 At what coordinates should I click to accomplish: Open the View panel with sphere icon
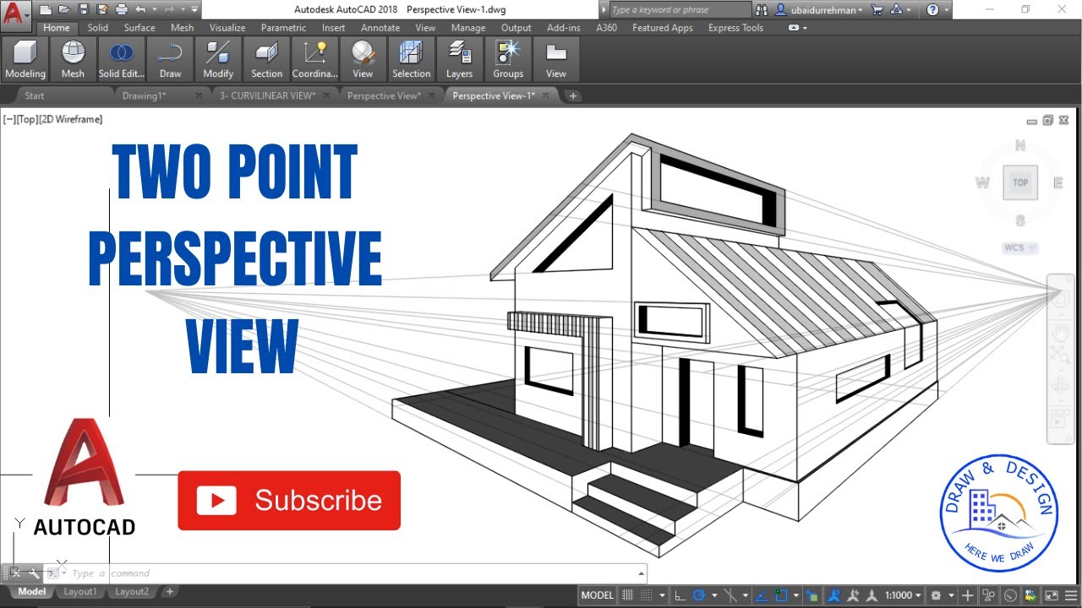pyautogui.click(x=363, y=59)
